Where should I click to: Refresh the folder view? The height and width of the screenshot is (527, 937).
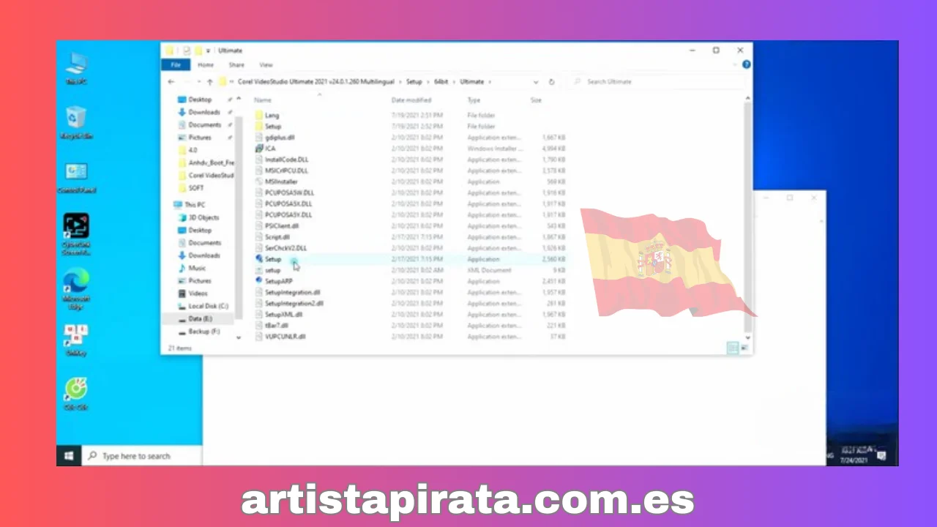point(551,81)
